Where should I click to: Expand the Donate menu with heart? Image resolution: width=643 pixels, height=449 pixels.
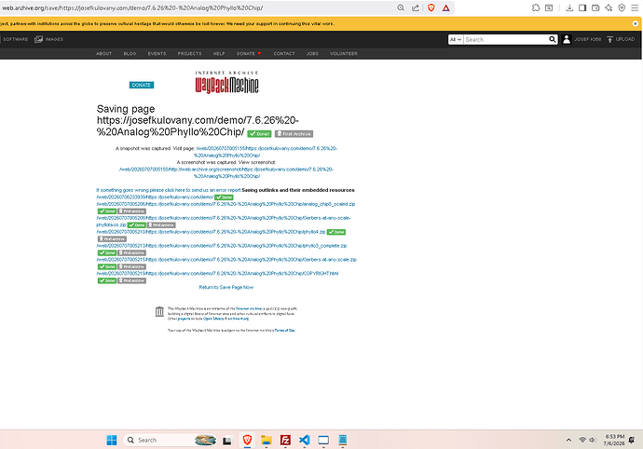tap(249, 54)
